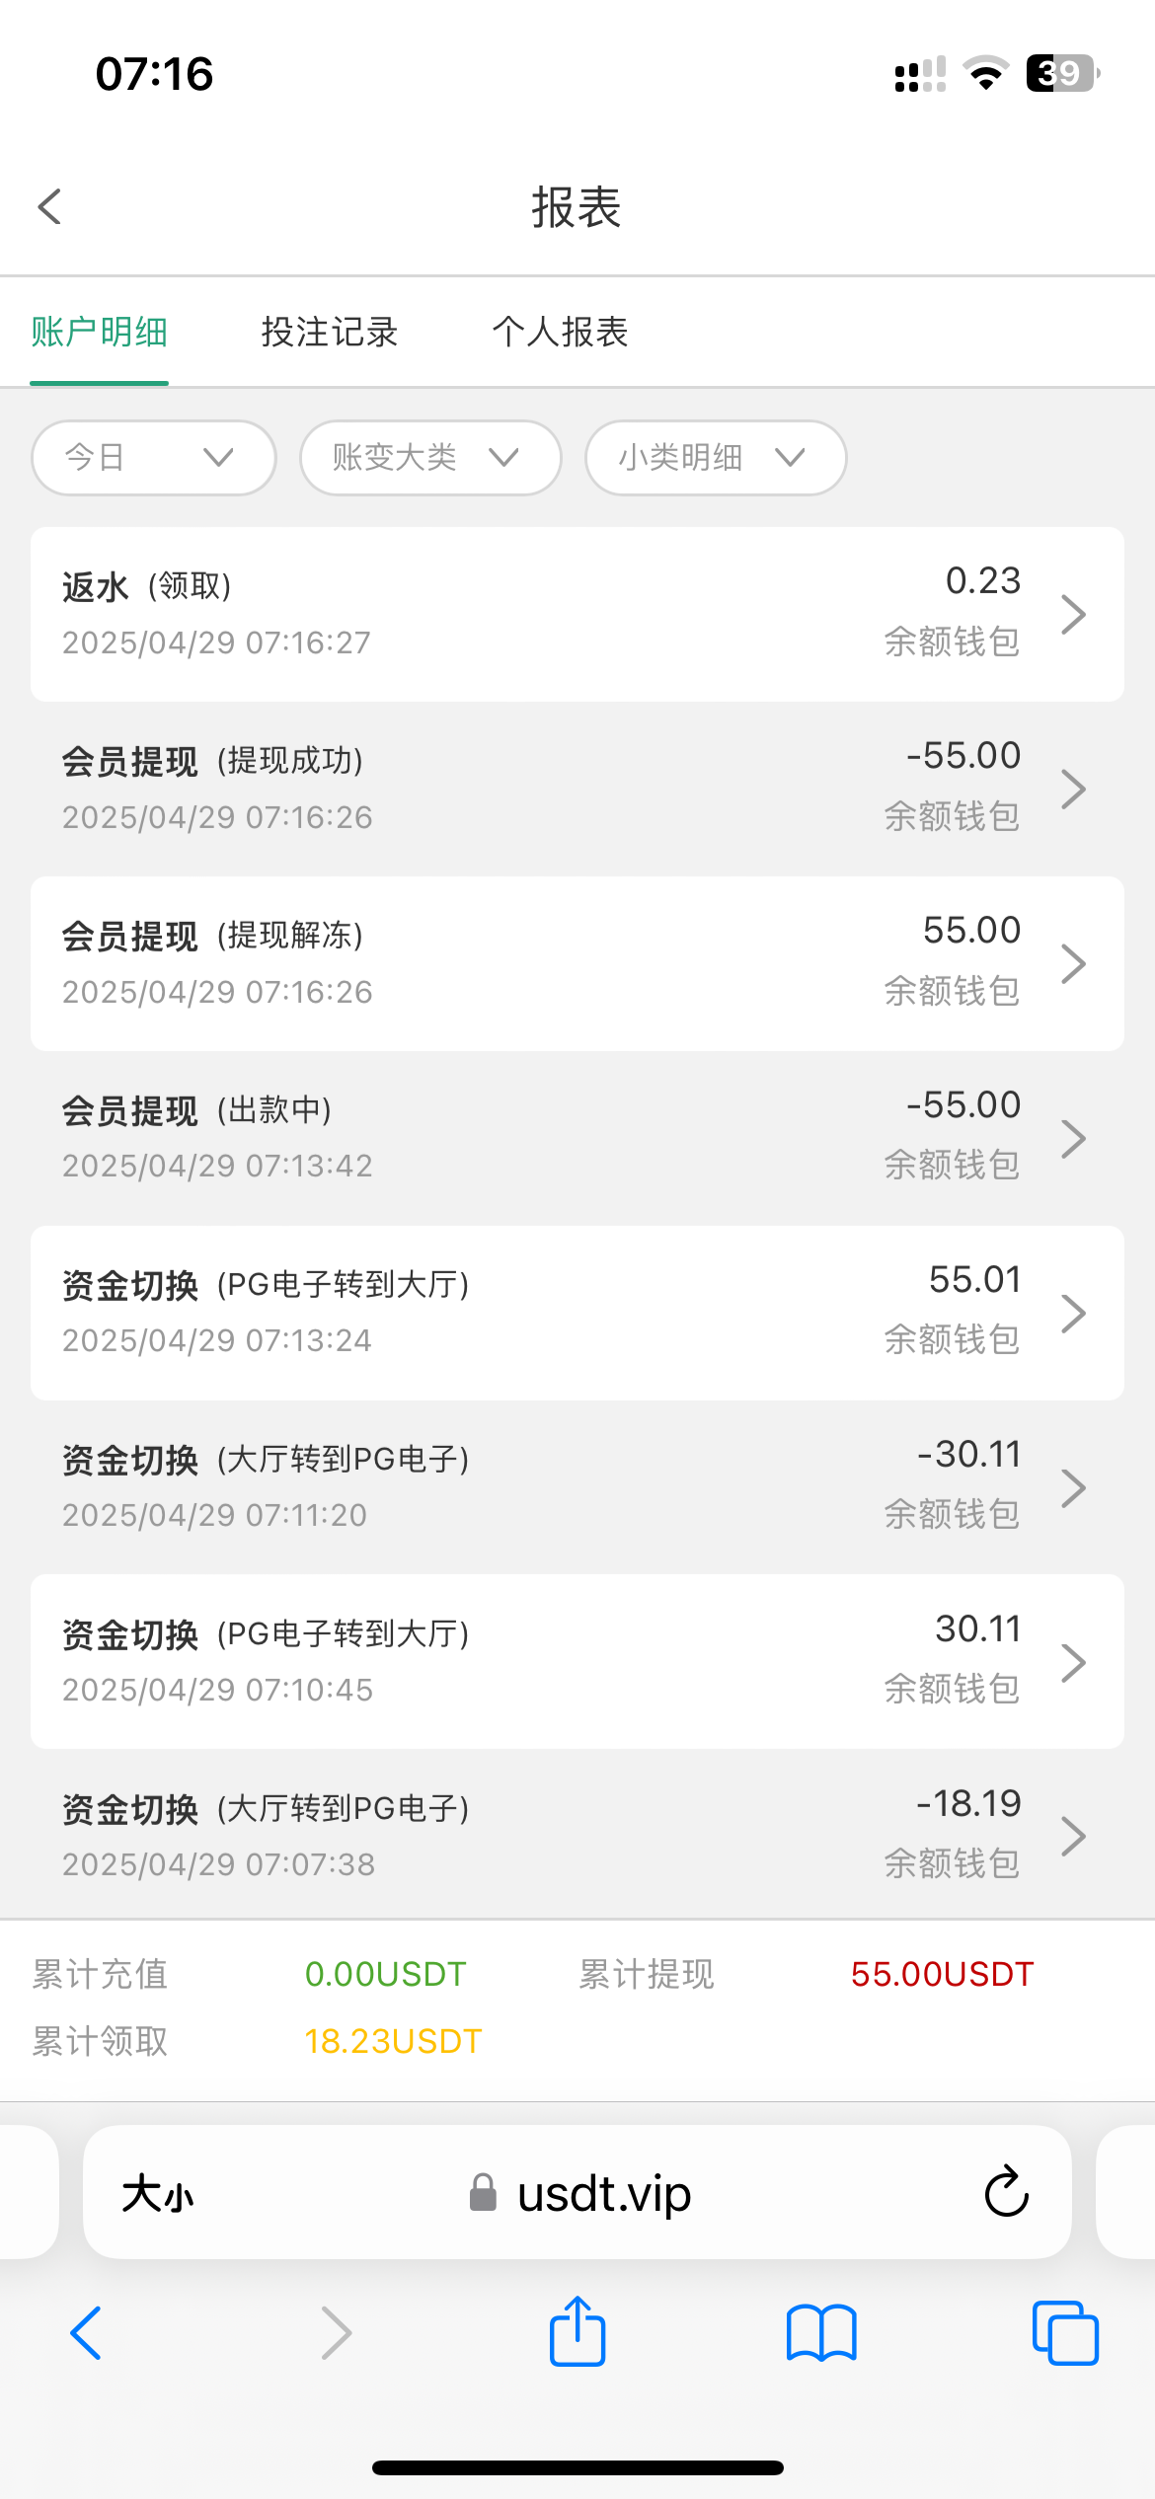Tap the usdt.vip address bar
The height and width of the screenshot is (2499, 1155).
click(x=604, y=2194)
